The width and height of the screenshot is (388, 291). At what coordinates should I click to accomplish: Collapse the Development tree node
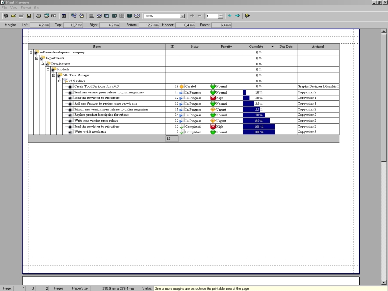coord(42,64)
